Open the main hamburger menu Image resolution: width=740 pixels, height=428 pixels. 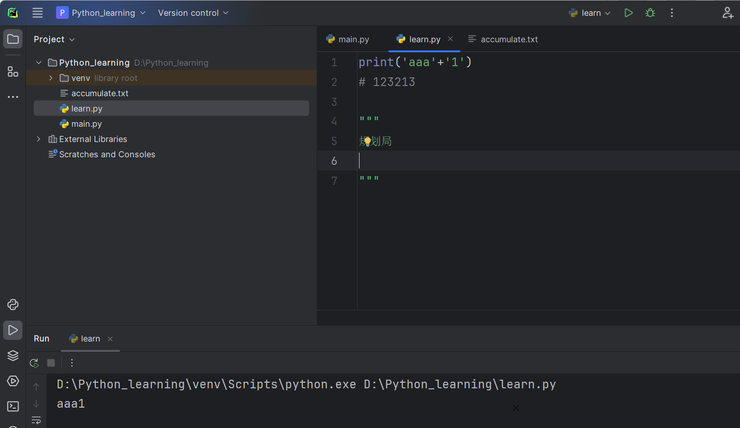click(38, 13)
